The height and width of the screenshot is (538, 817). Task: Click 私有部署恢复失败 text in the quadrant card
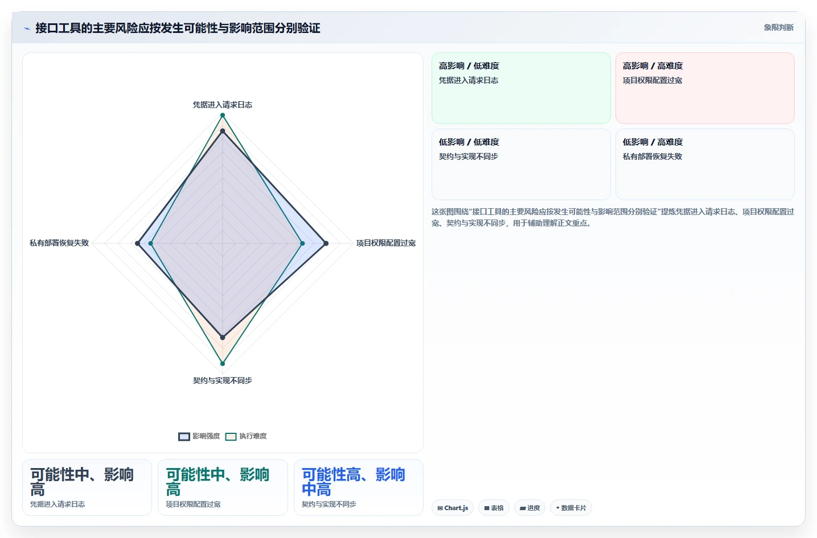click(x=652, y=156)
